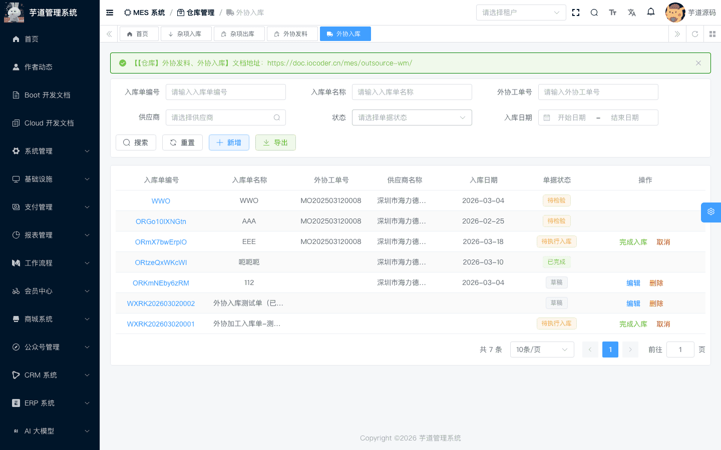
Task: Switch to the 外协发料 tab
Action: click(x=292, y=33)
